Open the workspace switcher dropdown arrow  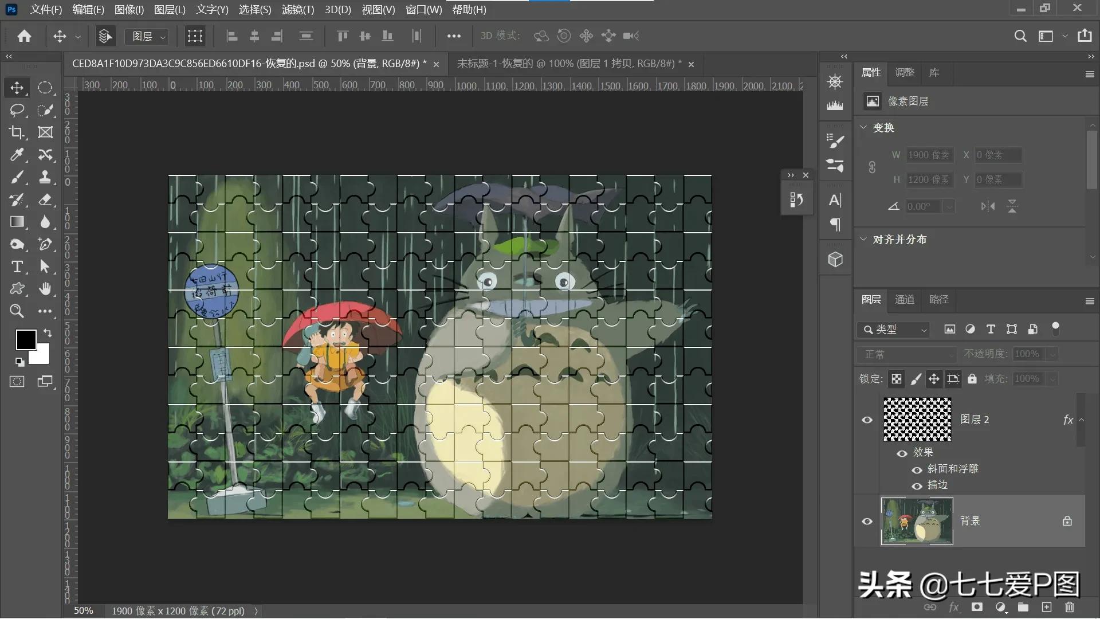(x=1065, y=36)
